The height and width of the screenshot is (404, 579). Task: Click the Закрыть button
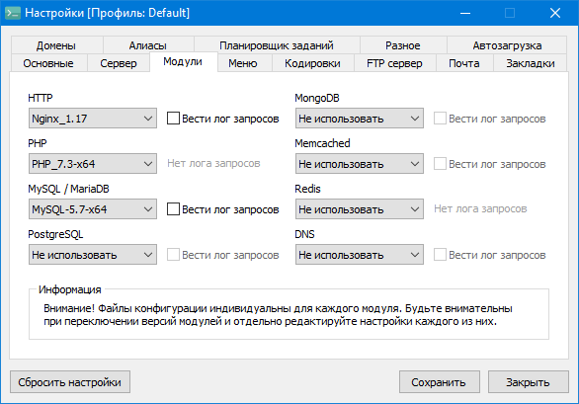[528, 382]
